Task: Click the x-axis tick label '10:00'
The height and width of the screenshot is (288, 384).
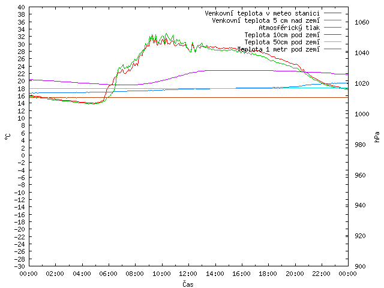Action: (161, 274)
